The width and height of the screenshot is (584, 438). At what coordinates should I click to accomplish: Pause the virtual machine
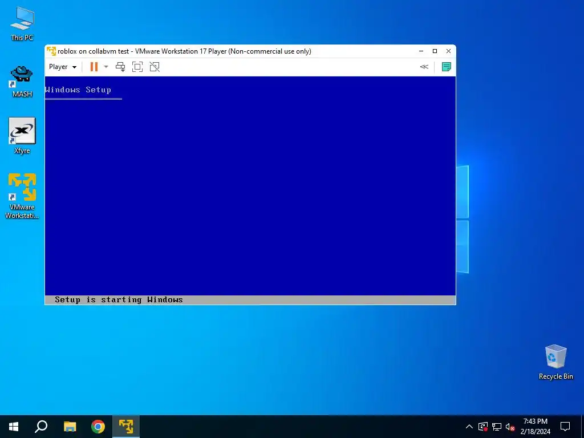click(x=94, y=67)
